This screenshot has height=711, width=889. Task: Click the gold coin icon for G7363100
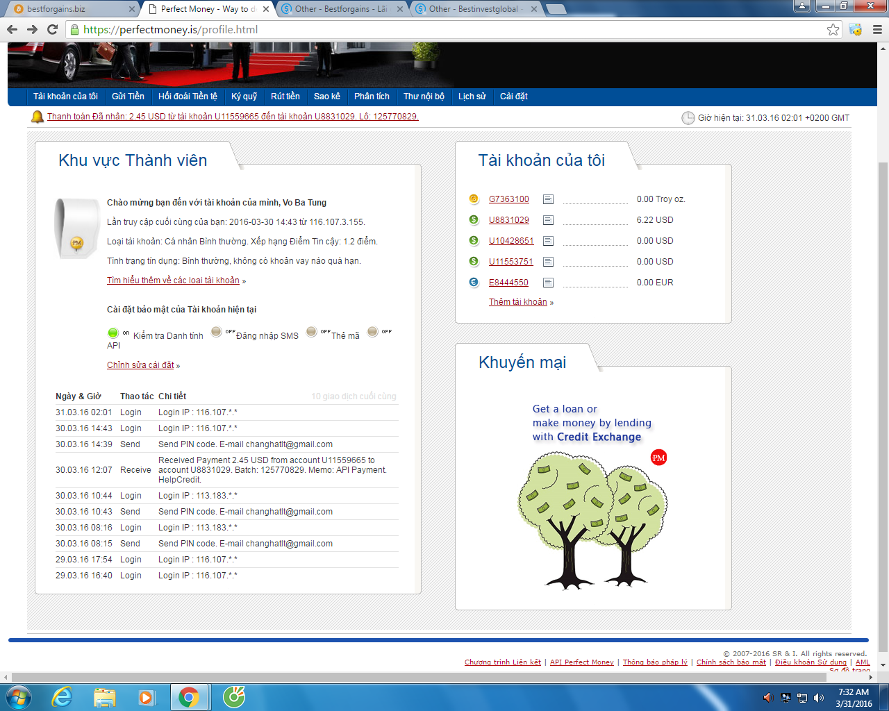click(x=474, y=199)
